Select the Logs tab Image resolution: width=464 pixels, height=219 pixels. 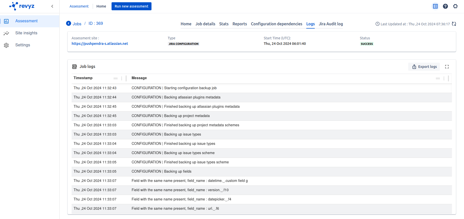click(311, 24)
